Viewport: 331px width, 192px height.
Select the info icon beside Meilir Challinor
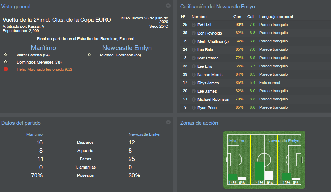point(194,41)
